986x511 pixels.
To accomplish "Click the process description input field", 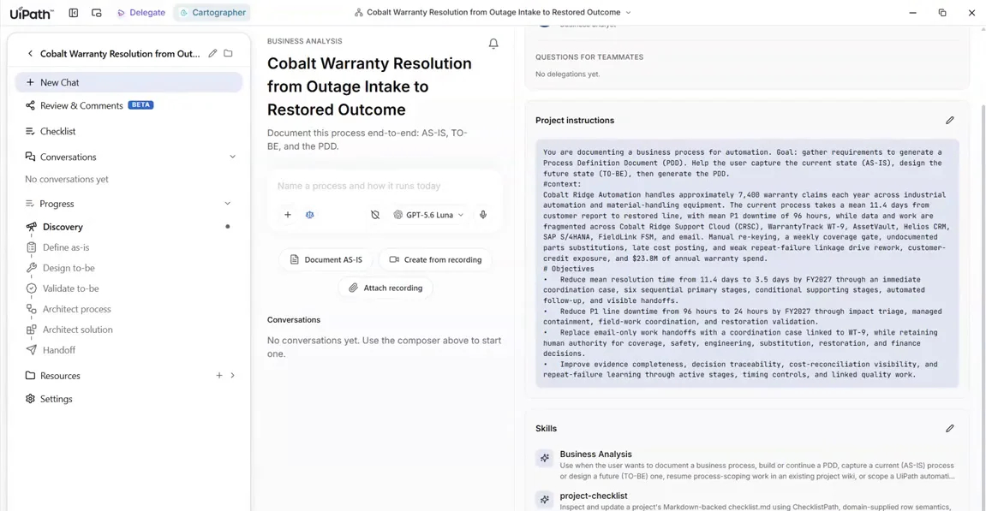I will (385, 186).
